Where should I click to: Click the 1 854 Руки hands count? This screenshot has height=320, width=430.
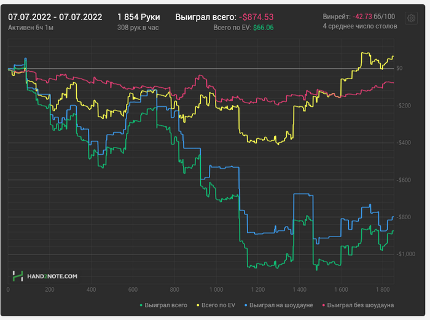click(139, 17)
